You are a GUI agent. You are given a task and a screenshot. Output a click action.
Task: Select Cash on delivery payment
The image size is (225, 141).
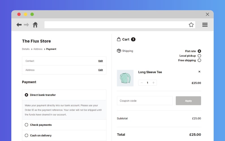tap(26, 135)
